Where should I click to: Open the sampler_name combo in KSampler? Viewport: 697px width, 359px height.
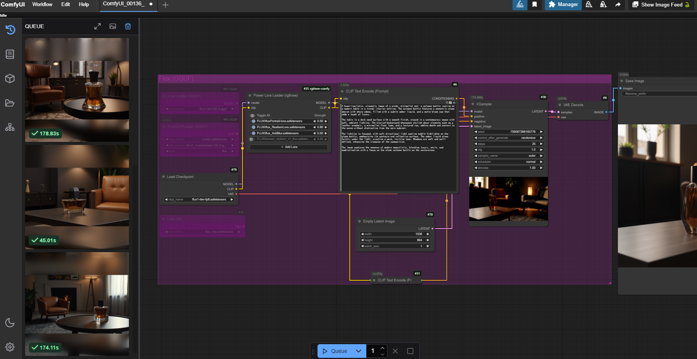tap(508, 156)
